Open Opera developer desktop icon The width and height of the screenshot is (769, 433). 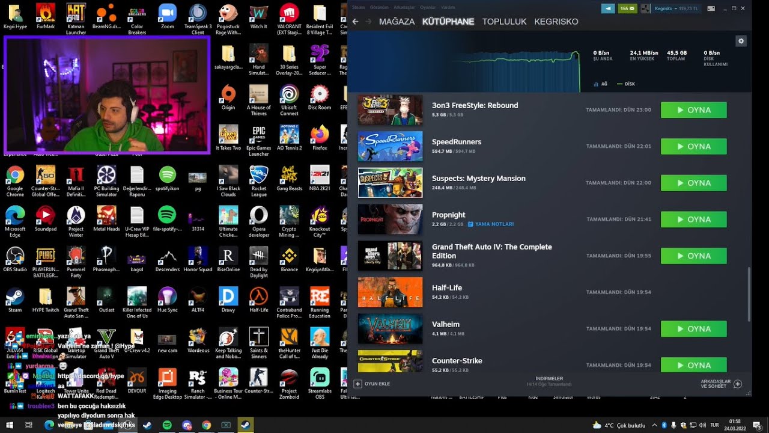click(x=259, y=222)
